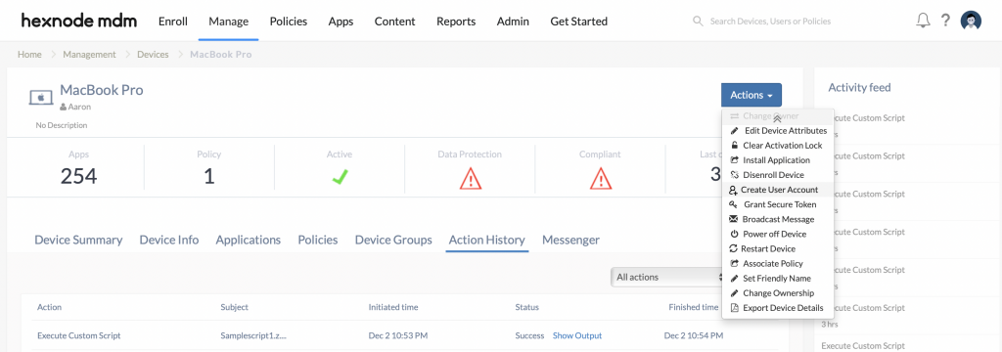Click the Activity feed heading
Viewport: 1002px width, 352px height.
click(x=859, y=88)
